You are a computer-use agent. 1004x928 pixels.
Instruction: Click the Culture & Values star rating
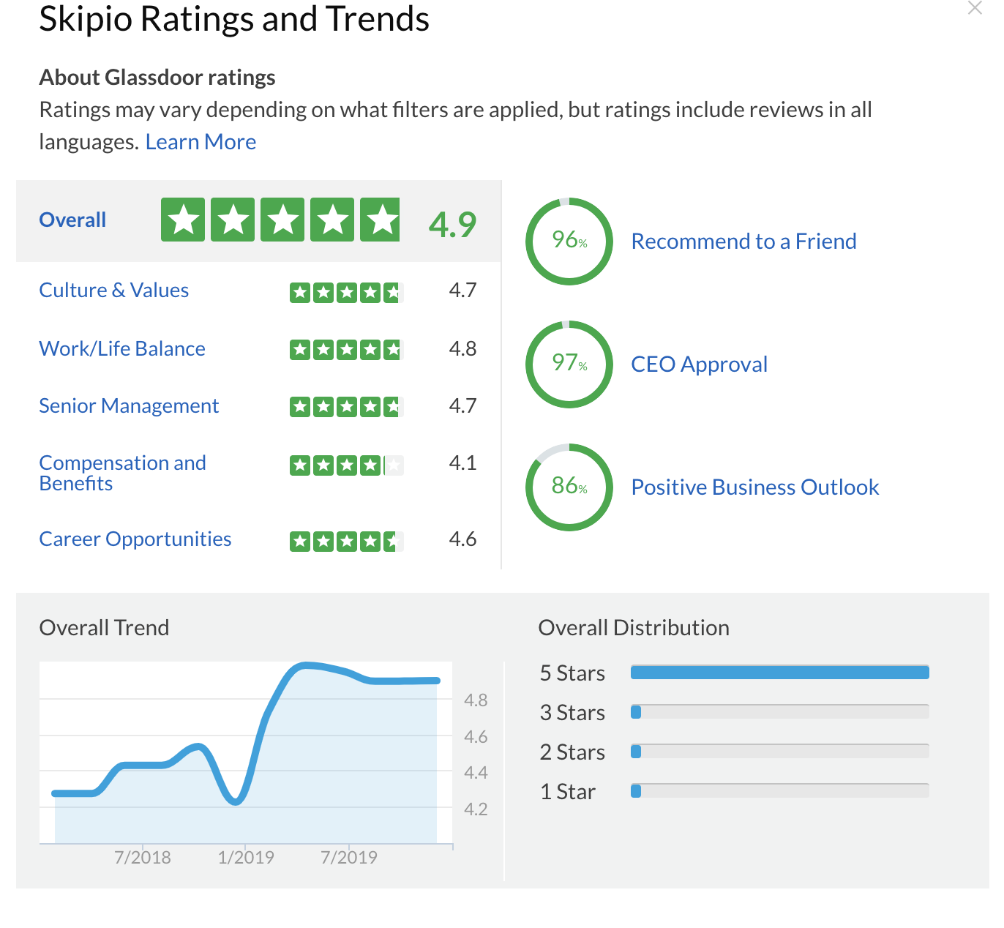point(347,293)
